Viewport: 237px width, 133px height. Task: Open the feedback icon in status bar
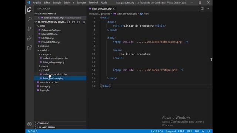pos(203,131)
